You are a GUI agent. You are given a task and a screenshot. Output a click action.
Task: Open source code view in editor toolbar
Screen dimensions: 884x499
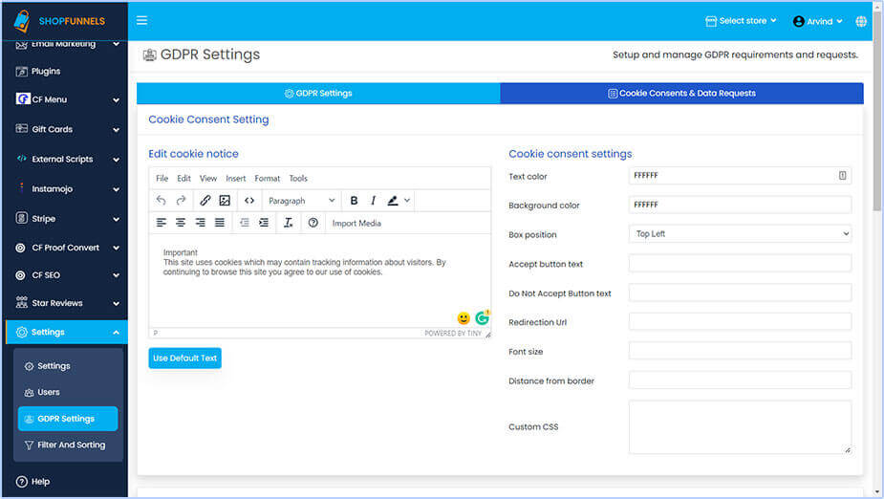tap(249, 201)
